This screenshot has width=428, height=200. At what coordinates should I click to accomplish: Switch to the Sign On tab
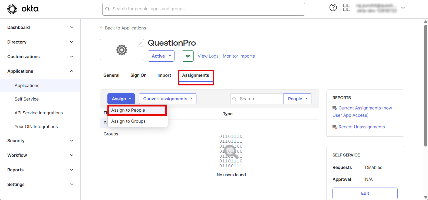[x=138, y=75]
